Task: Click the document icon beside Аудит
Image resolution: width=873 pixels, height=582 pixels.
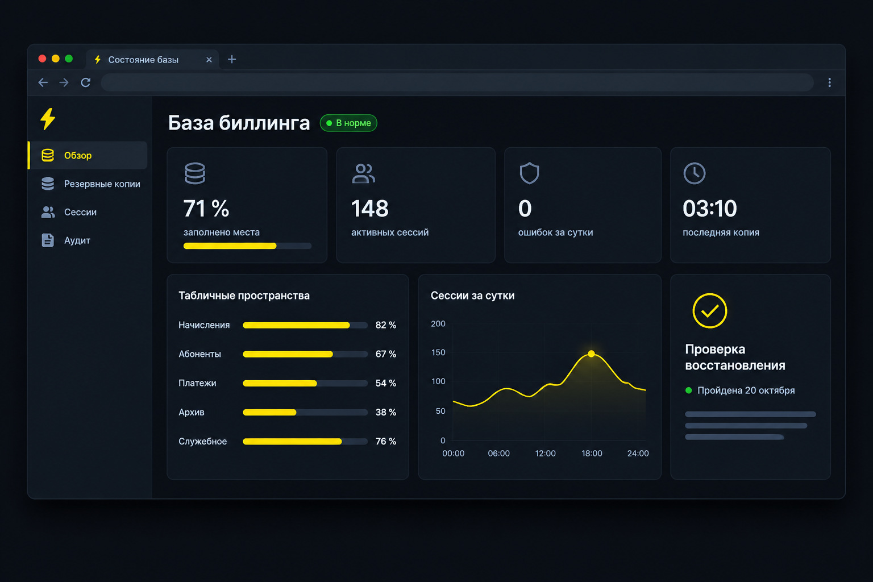Action: [x=48, y=240]
